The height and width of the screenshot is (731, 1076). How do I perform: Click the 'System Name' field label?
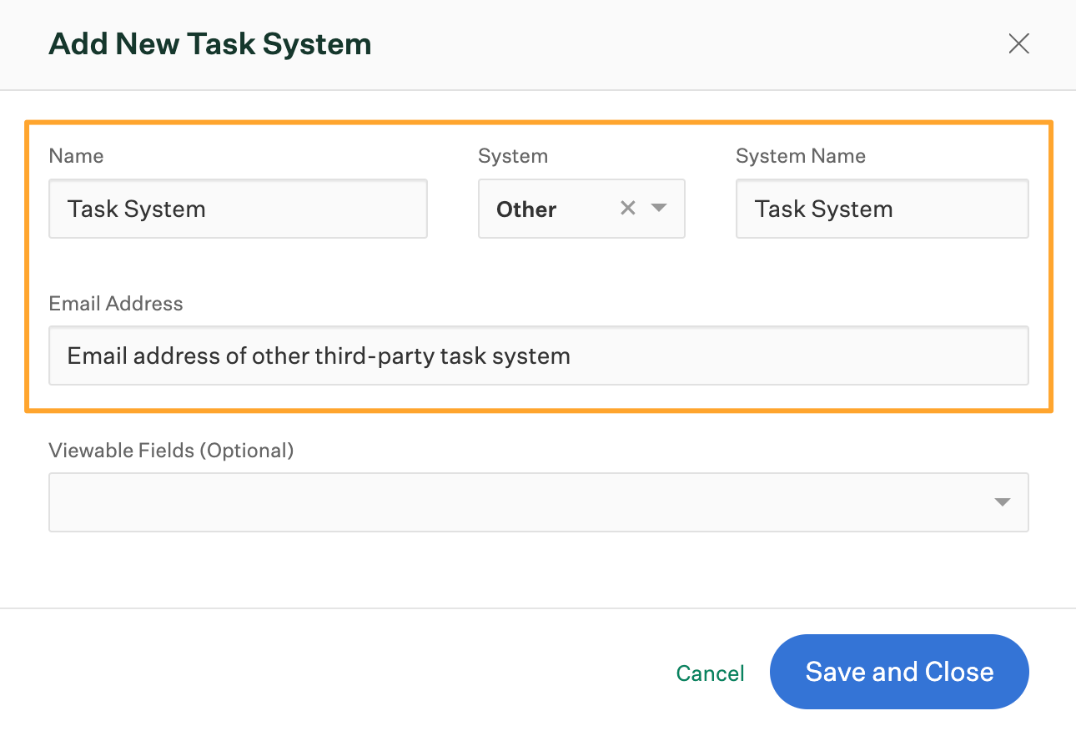800,156
